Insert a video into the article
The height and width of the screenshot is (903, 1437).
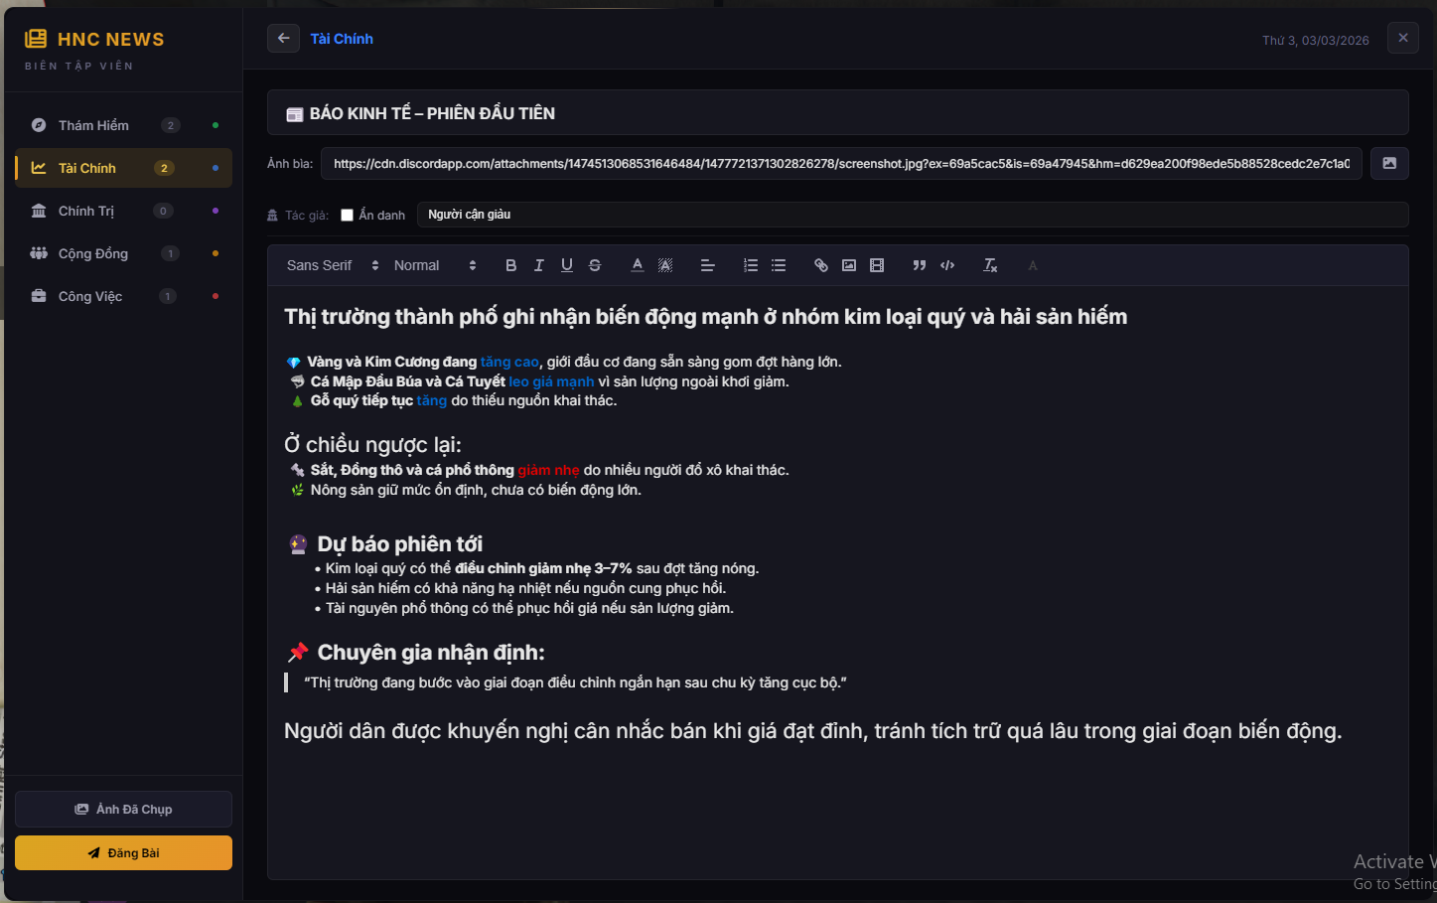[876, 265]
